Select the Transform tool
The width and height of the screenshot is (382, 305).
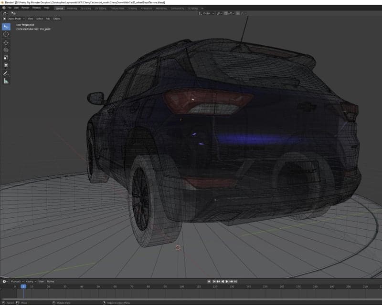pos(6,65)
